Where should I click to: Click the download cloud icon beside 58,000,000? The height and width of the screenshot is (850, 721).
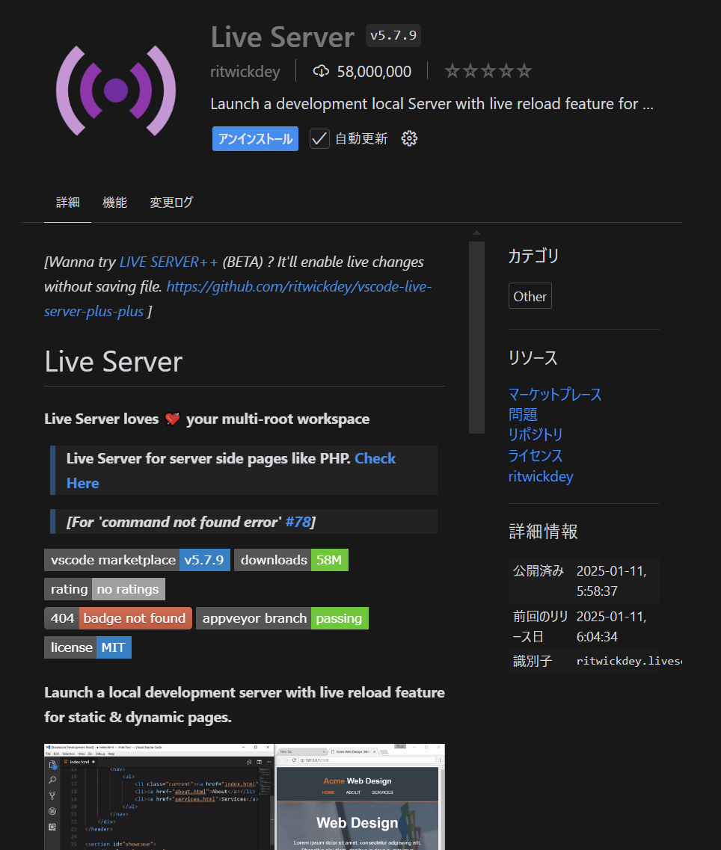pos(321,71)
